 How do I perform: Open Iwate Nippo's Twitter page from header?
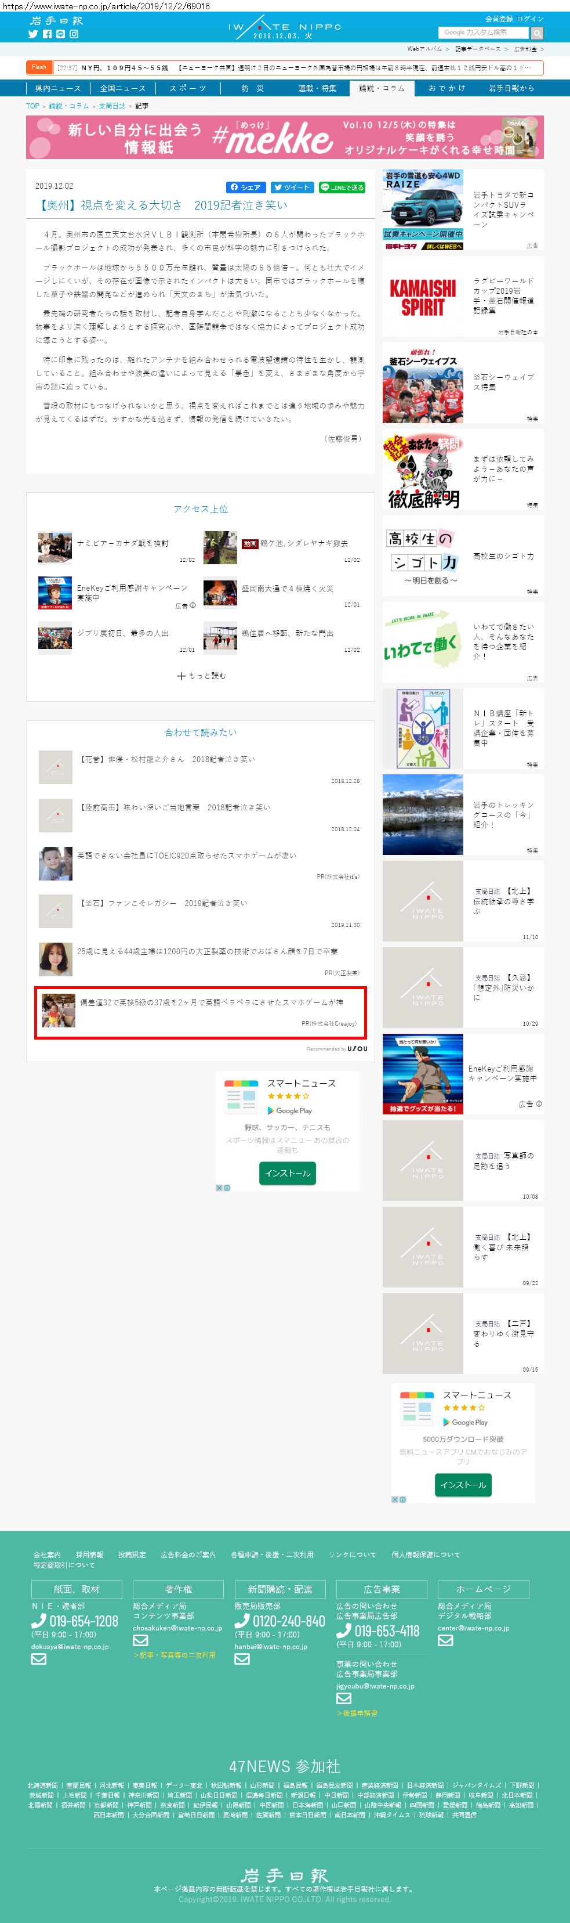pyautogui.click(x=33, y=34)
